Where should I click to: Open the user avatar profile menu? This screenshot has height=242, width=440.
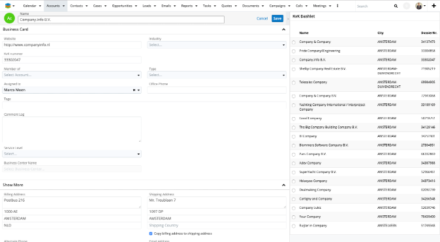coord(420,6)
